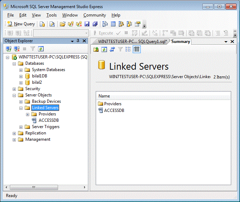Open standard toolbar options overflow arrow
240x202 pixels.
(x=144, y=25)
